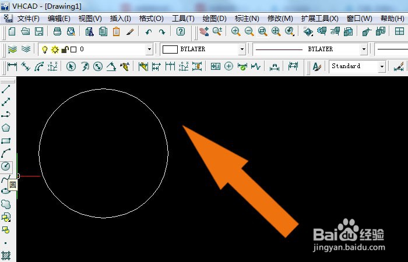Create a new drawing file
Image resolution: width=408 pixels, height=262 pixels.
coord(12,31)
